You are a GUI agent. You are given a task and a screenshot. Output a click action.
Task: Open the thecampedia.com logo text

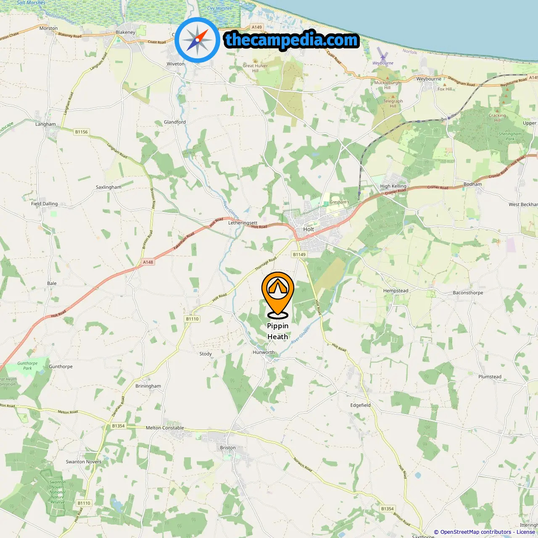point(292,40)
